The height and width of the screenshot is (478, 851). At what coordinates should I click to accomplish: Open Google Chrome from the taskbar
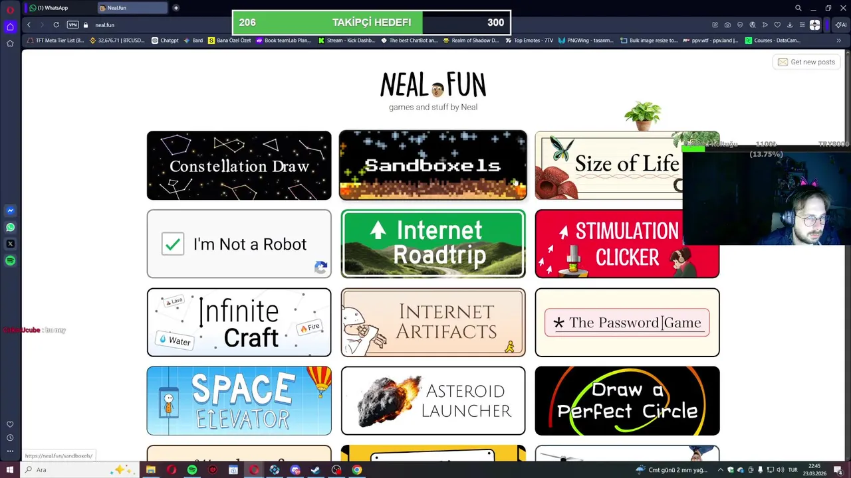pyautogui.click(x=357, y=469)
